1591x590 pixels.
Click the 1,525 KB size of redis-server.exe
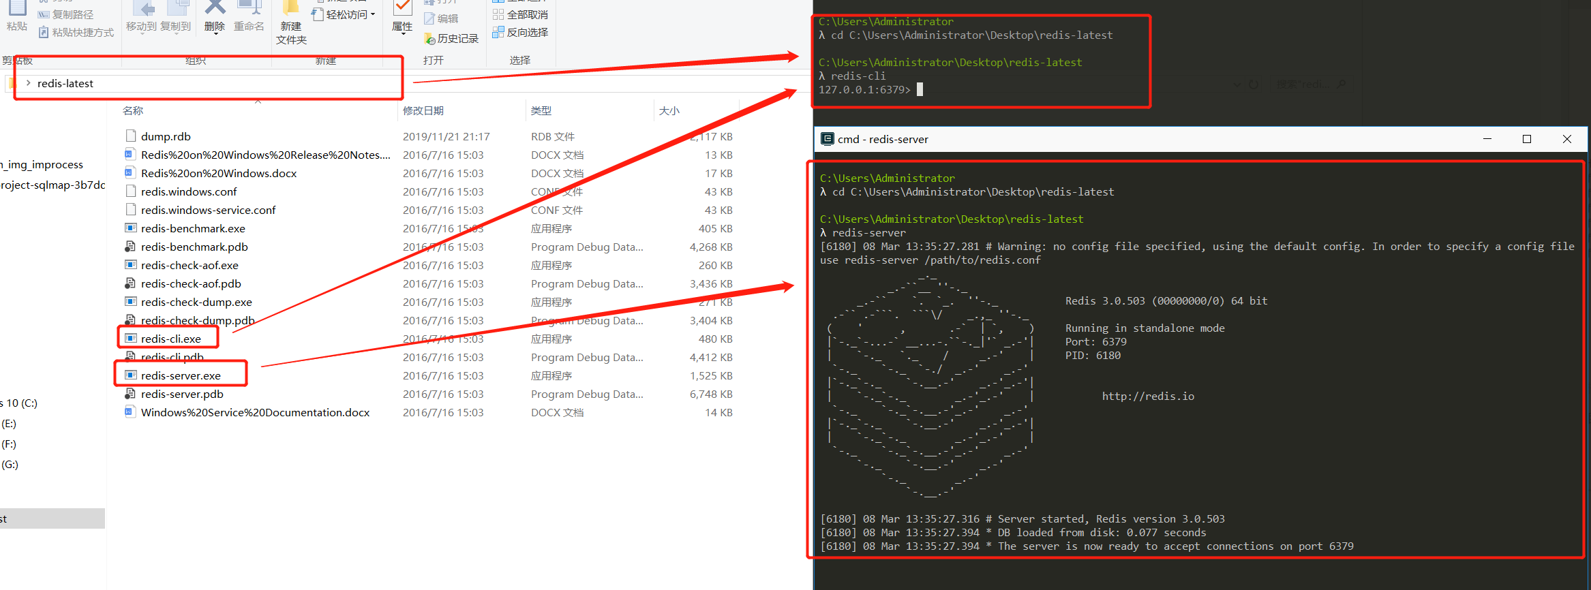(711, 375)
